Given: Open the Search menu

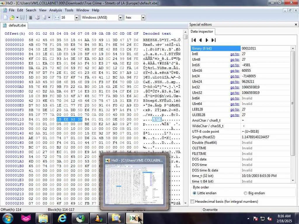Looking at the screenshot, I should coord(31,10).
